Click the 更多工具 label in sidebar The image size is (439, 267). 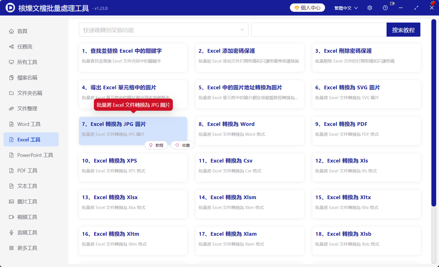click(x=27, y=248)
